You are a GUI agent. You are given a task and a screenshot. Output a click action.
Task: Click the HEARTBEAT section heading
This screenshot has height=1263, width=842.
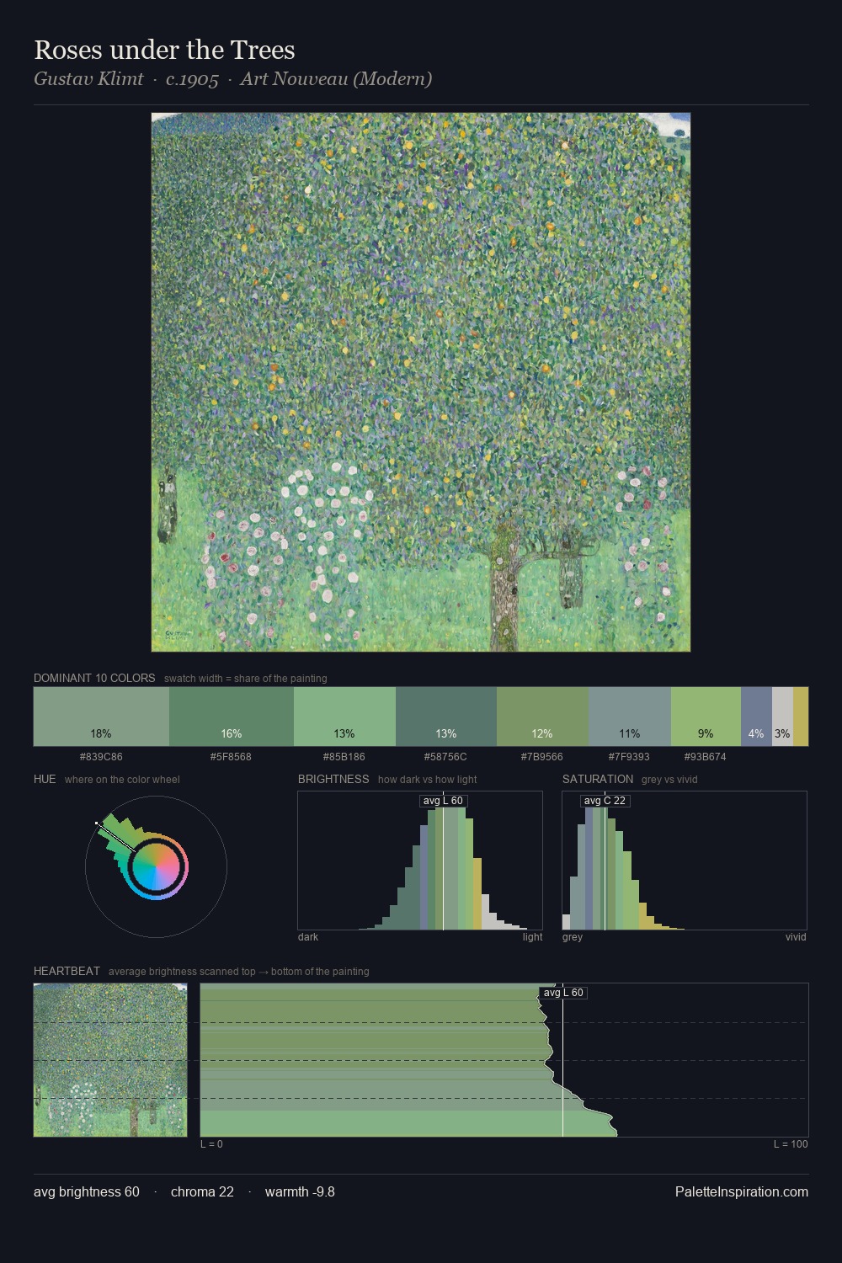tap(67, 971)
